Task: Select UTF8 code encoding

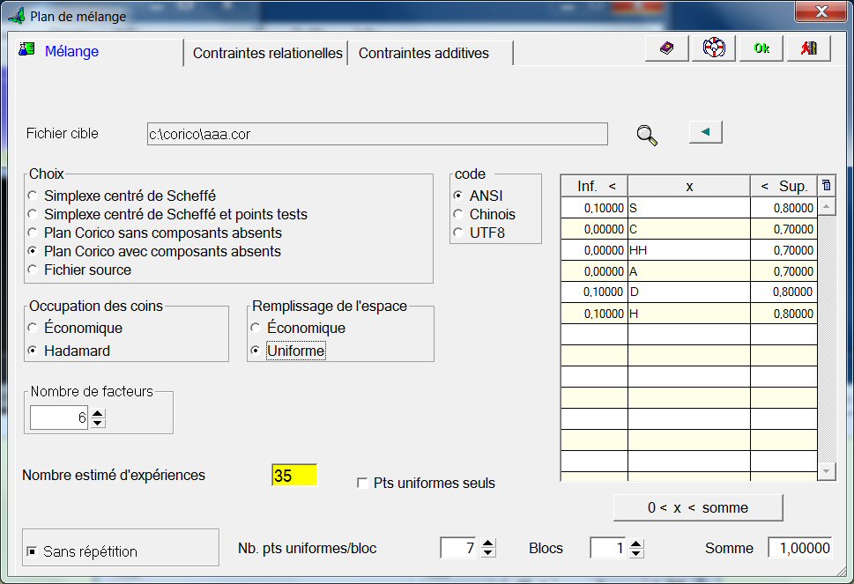Action: click(458, 233)
